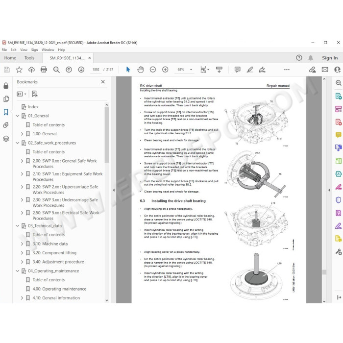Open the Index bookmark
This screenshot has width=343, height=343.
tap(33, 107)
